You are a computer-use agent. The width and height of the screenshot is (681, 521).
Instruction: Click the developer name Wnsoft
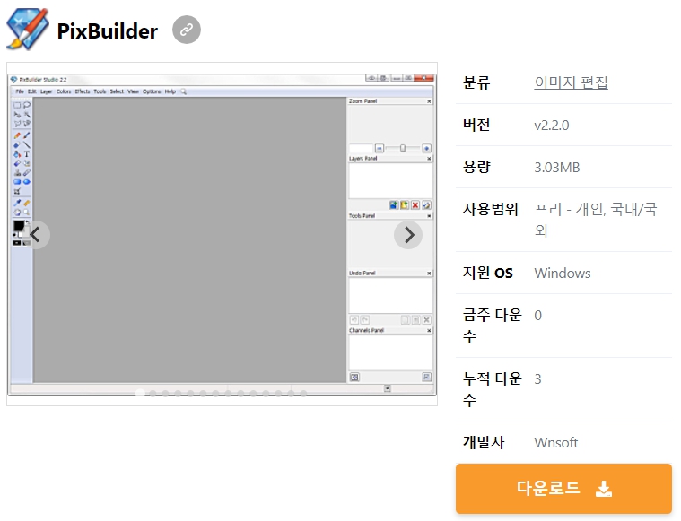pyautogui.click(x=556, y=442)
